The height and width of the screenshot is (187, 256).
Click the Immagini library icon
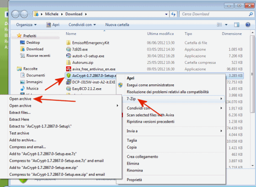(22, 82)
